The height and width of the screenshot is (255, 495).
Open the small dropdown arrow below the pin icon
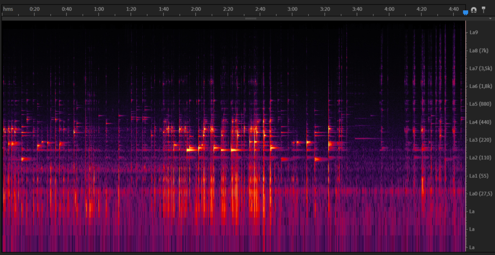(x=490, y=18)
